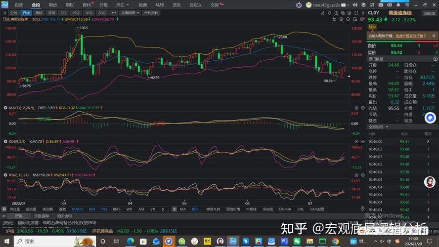Click the overlay compare windows icon
Screen dimensions: 439x247
(343, 13)
